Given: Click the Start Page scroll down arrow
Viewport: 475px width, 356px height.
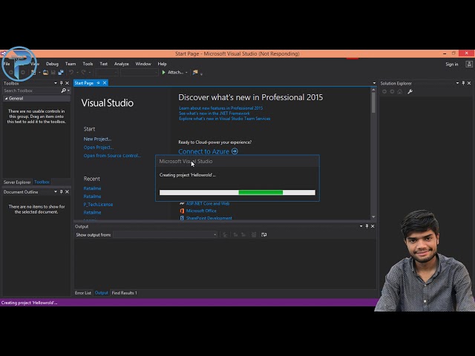Looking at the screenshot, I should (x=373, y=217).
